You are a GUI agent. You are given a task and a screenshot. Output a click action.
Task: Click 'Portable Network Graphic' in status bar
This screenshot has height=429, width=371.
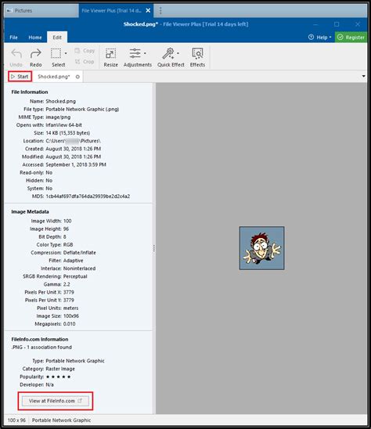61,420
